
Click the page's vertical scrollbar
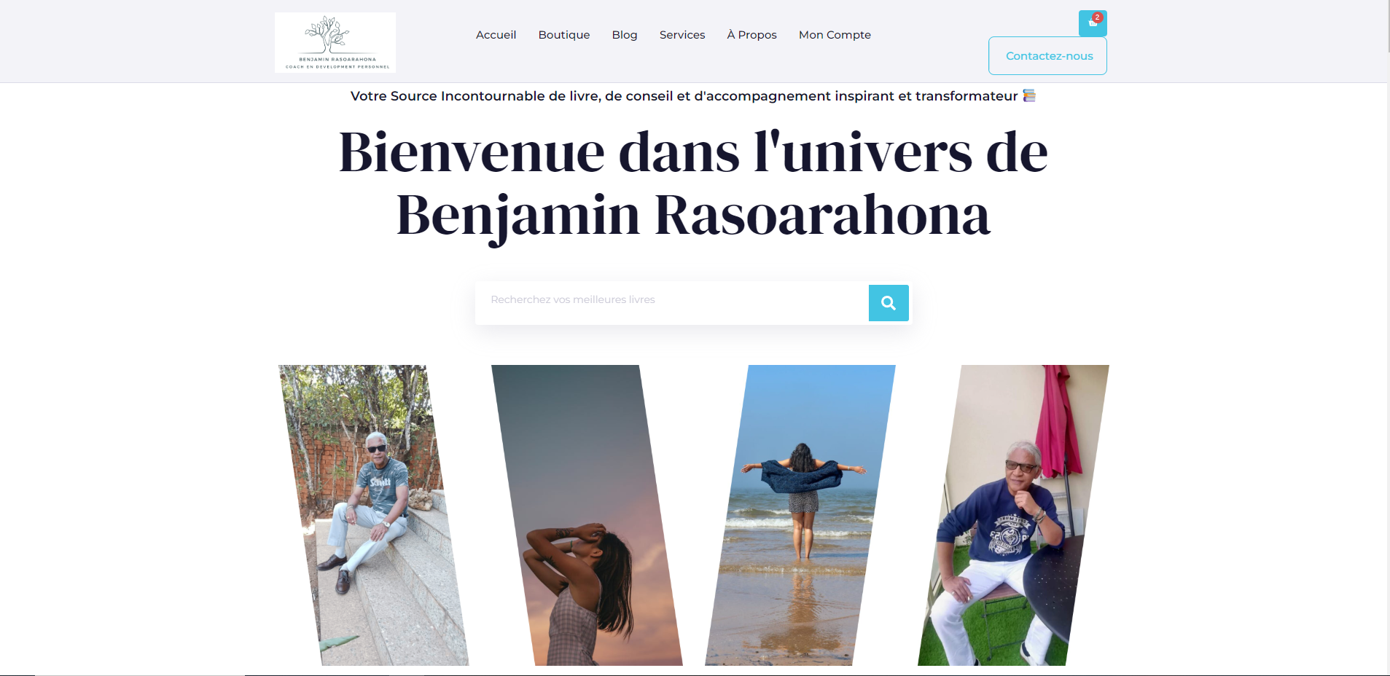[1386, 338]
